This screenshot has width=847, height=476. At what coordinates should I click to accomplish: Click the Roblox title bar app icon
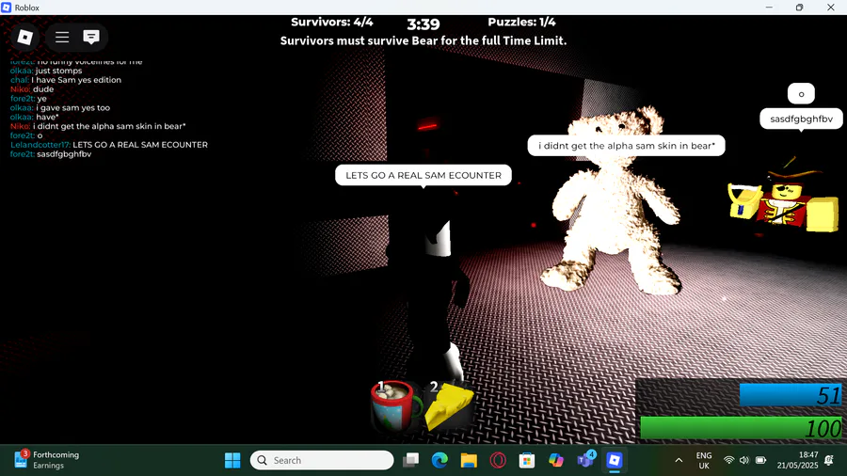coord(7,8)
